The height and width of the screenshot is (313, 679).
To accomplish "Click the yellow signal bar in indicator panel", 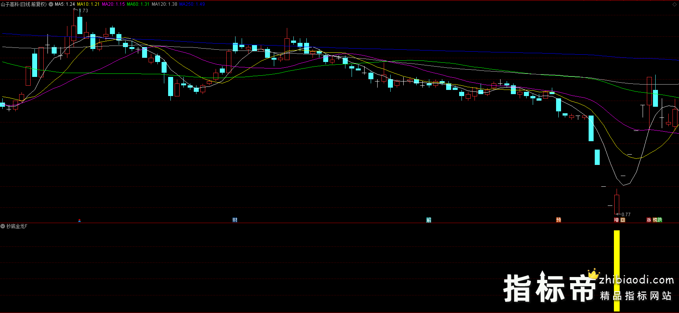I will [617, 271].
